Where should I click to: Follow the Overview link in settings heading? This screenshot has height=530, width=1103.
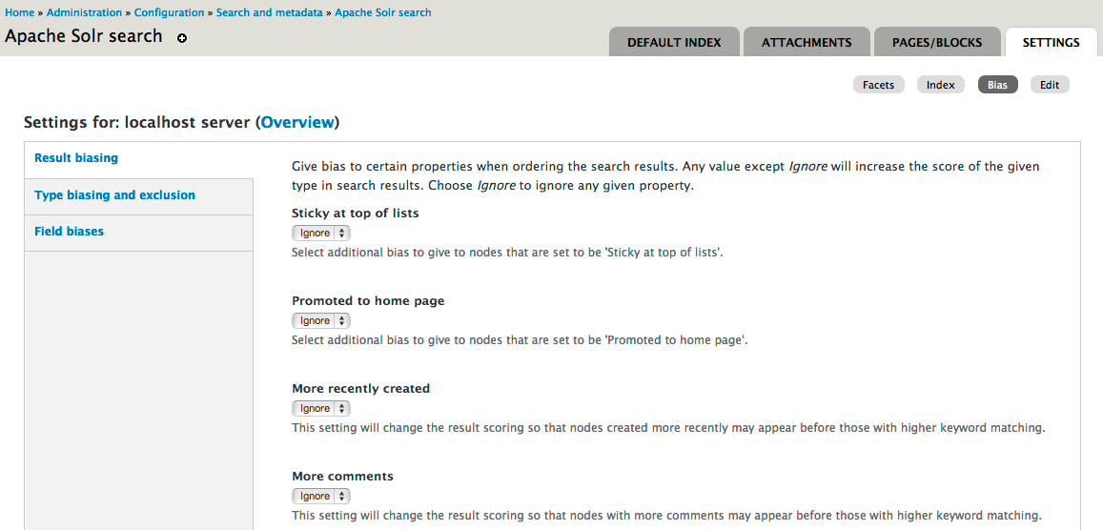coord(297,122)
